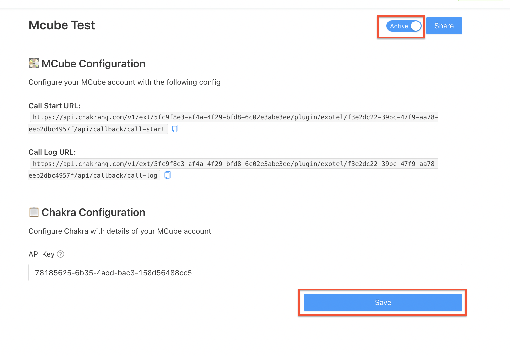
Task: Click the 'Configure Chakra with details' description text
Action: [120, 231]
